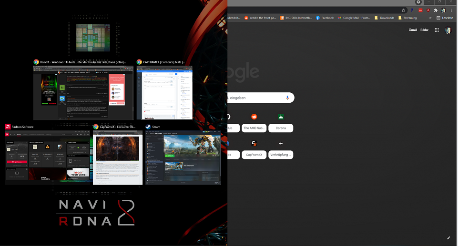Open the tab search dropdown arrow

418,2
